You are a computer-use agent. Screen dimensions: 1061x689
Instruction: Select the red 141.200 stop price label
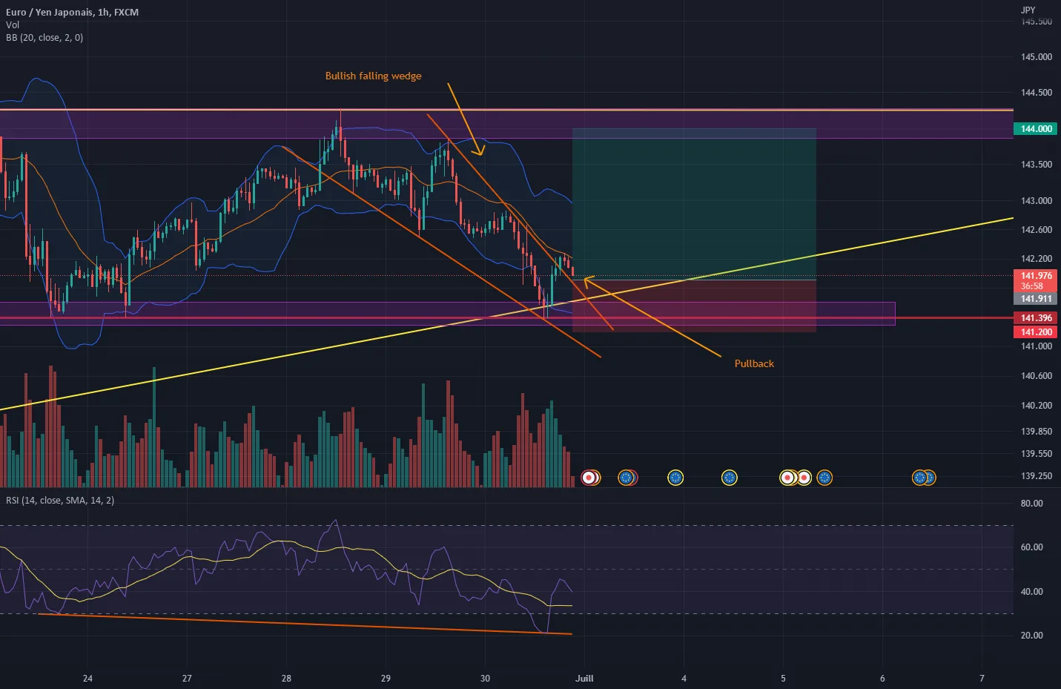pyautogui.click(x=1036, y=332)
